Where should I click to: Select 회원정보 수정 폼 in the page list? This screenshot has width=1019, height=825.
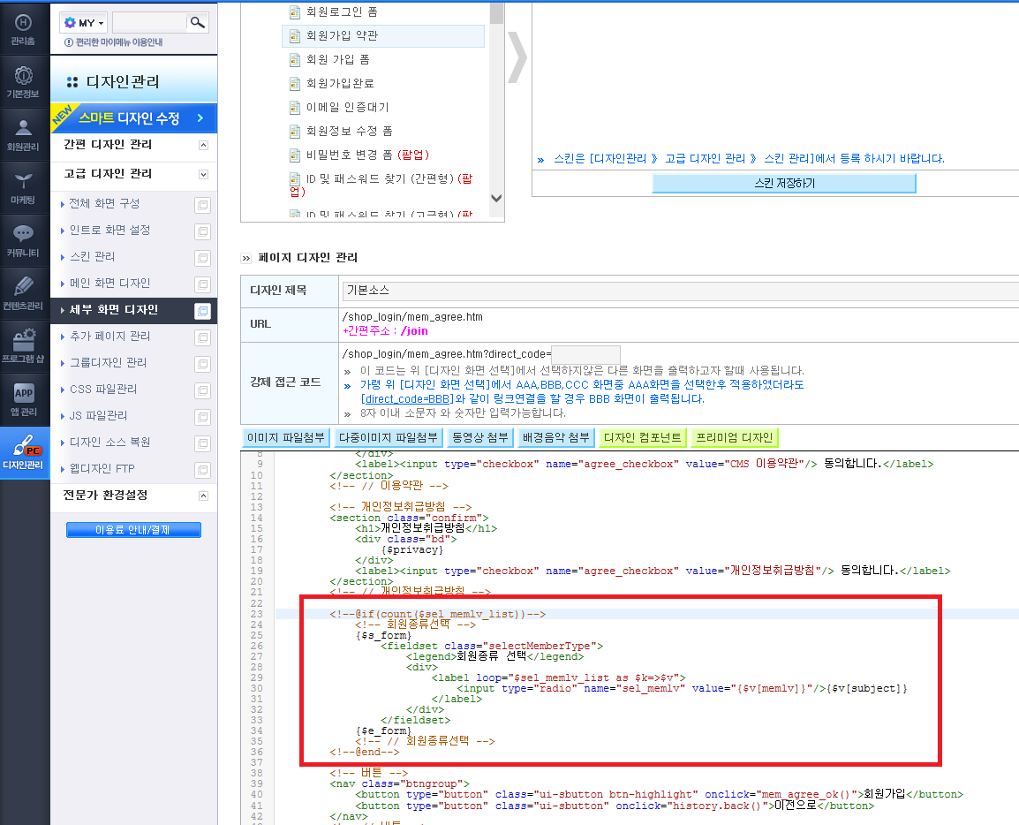click(x=349, y=131)
